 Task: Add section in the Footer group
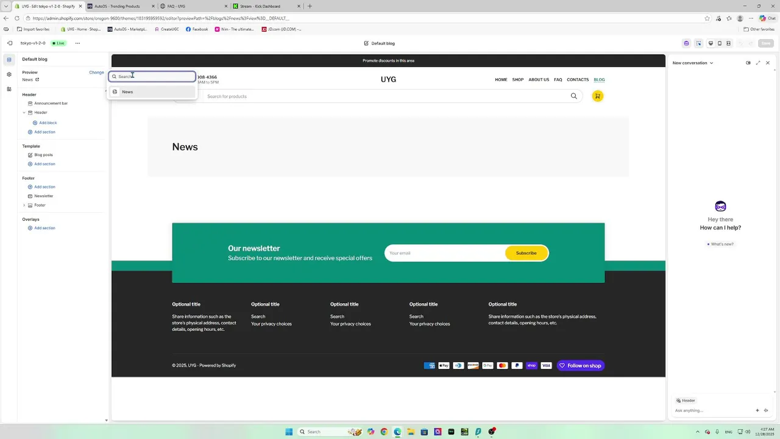[41, 187]
